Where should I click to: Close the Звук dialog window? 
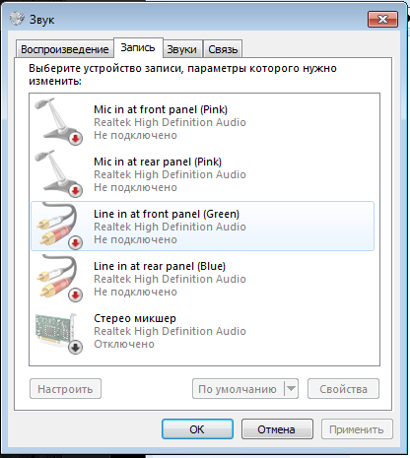382,19
